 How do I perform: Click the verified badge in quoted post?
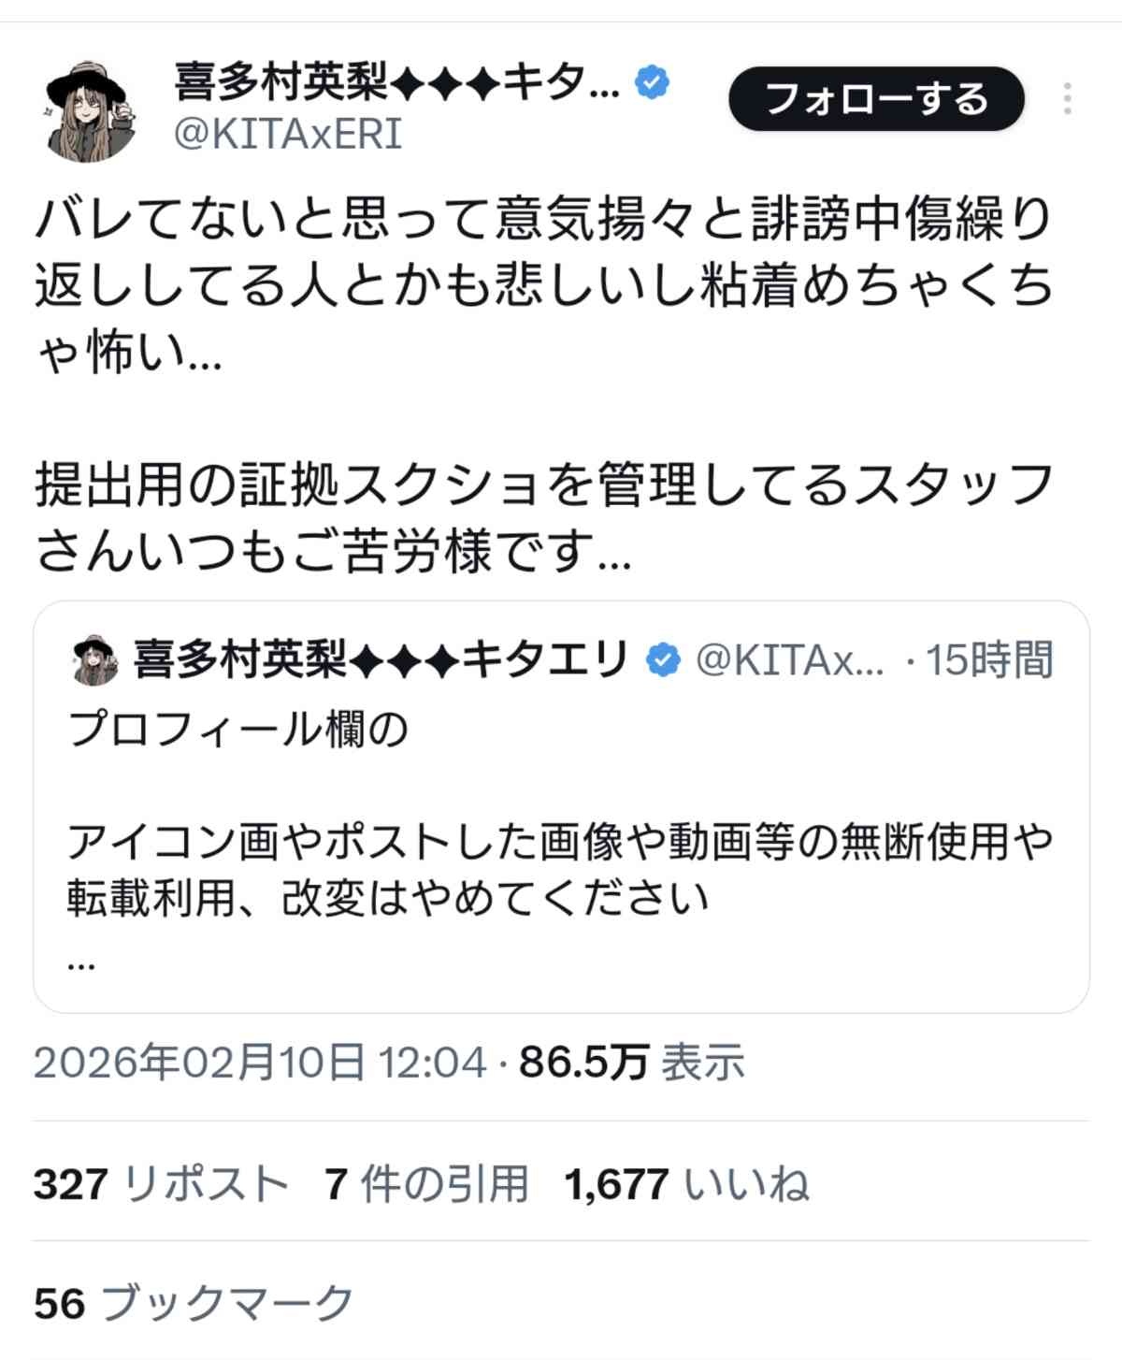pyautogui.click(x=664, y=660)
